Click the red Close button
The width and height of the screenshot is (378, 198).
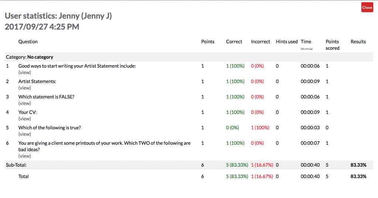pos(367,7)
